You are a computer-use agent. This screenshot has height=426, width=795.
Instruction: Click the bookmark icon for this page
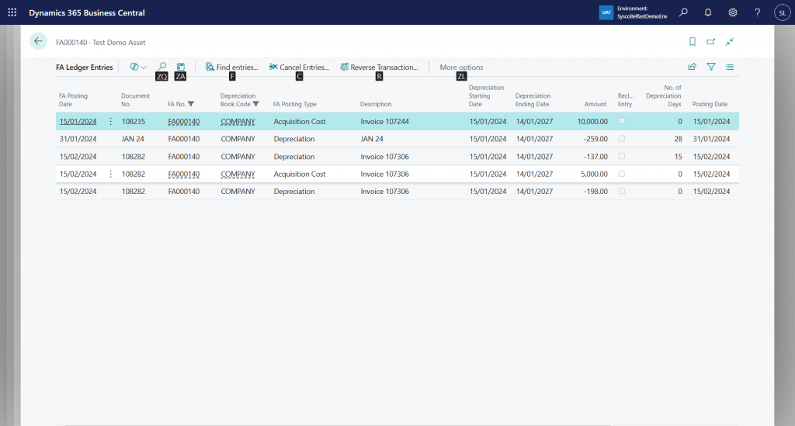click(x=693, y=42)
